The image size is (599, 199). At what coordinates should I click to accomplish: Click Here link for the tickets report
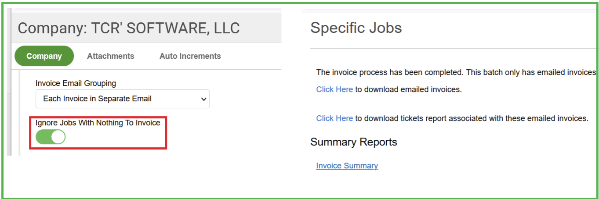[x=334, y=118]
